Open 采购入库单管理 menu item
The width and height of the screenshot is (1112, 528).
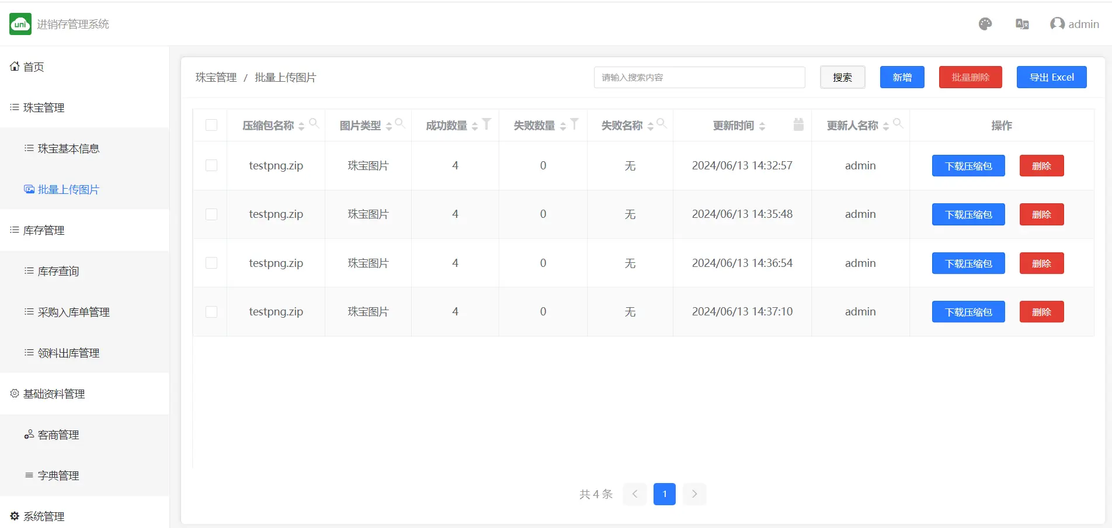pos(85,312)
